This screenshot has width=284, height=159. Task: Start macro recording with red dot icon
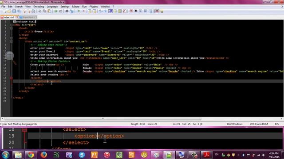point(131,11)
